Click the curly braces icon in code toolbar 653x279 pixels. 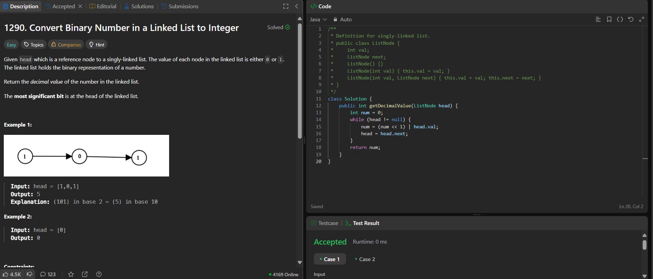click(x=620, y=19)
